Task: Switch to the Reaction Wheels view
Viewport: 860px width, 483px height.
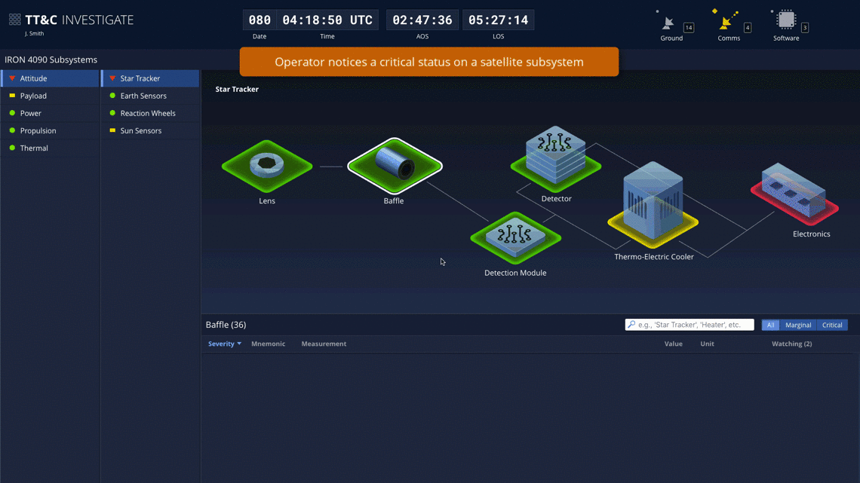Action: [x=149, y=112]
